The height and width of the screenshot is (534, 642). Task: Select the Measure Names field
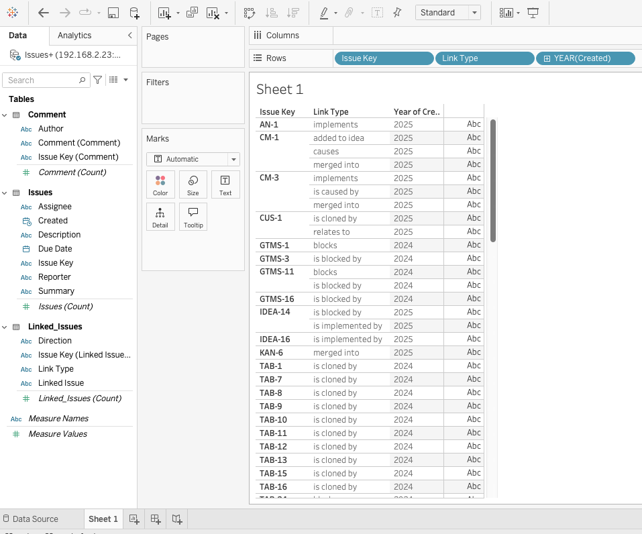[58, 419]
